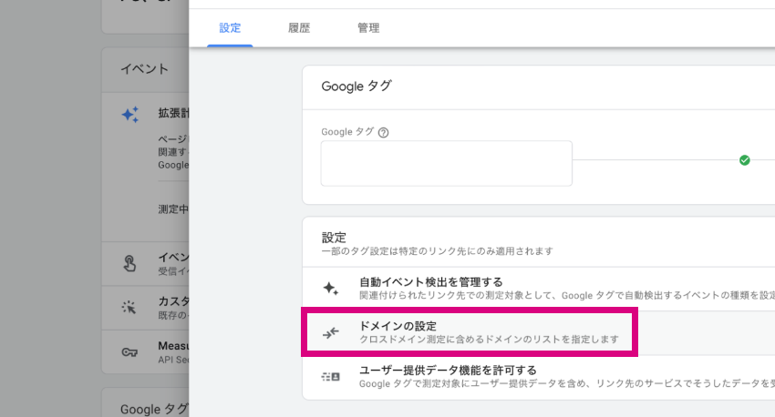Click the Google タグ heading in background page
The image size is (775, 417).
(x=155, y=409)
